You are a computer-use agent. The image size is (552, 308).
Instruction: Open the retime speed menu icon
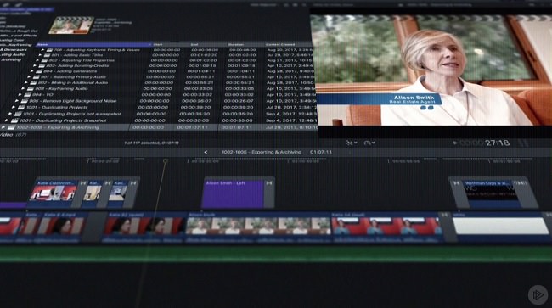point(369,143)
